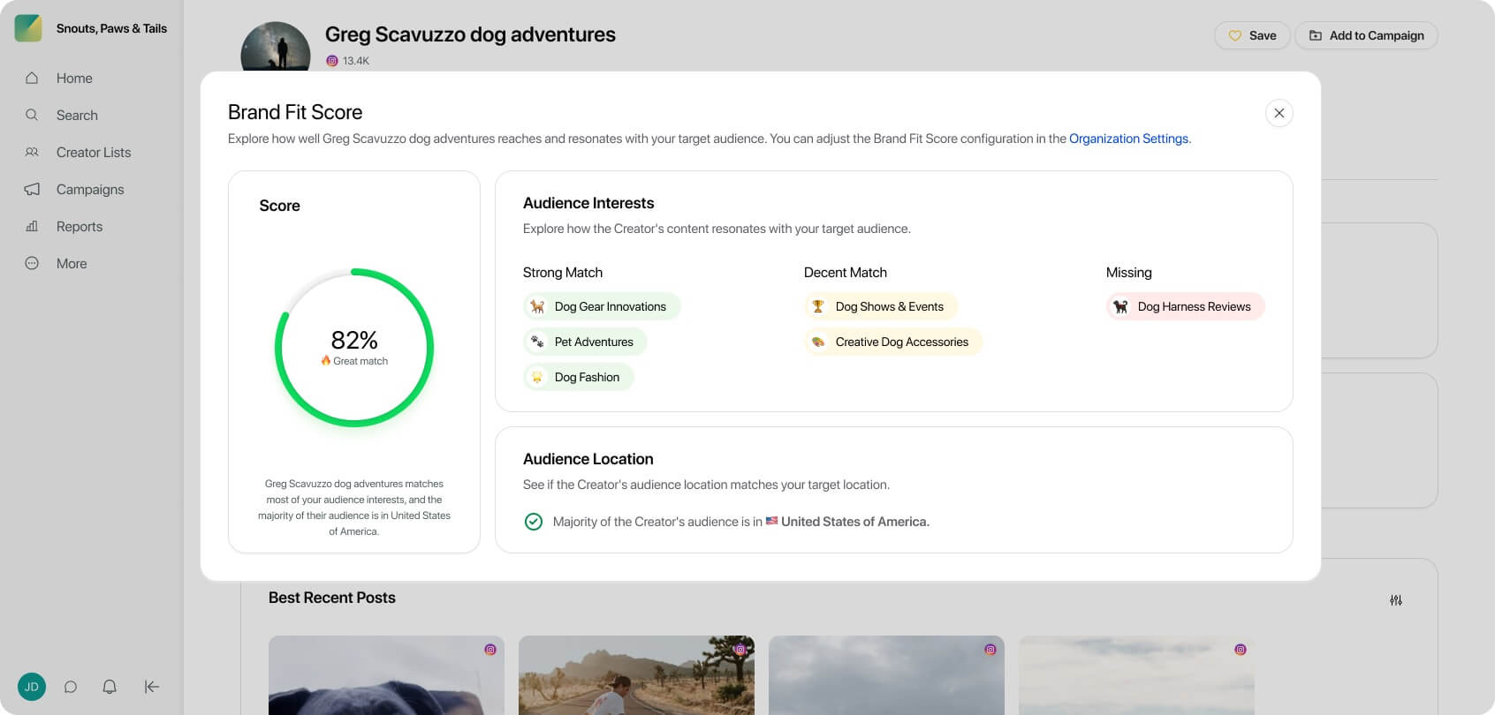1495x715 pixels.
Task: Select the Dog Shows & Events tag
Action: [881, 306]
